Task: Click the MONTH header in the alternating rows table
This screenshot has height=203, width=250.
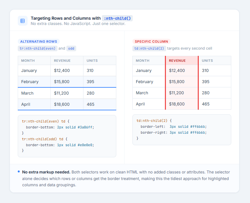Action: pos(34,60)
